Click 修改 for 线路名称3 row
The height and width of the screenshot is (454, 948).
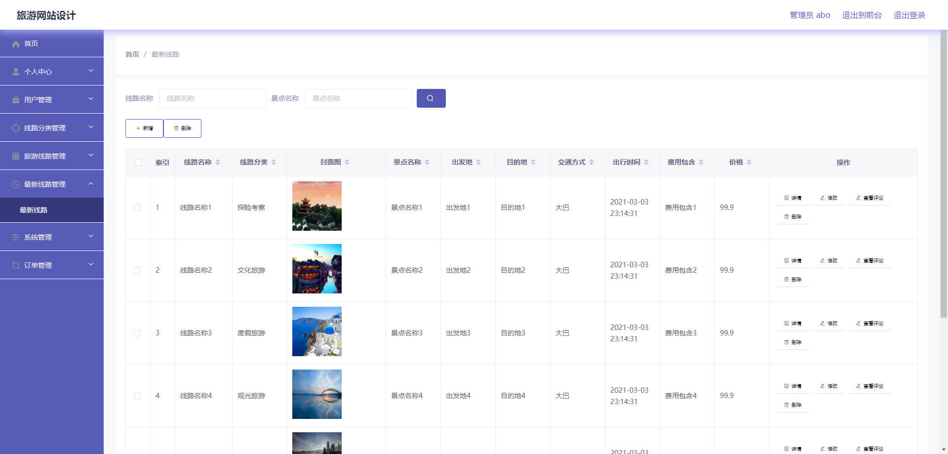point(829,324)
